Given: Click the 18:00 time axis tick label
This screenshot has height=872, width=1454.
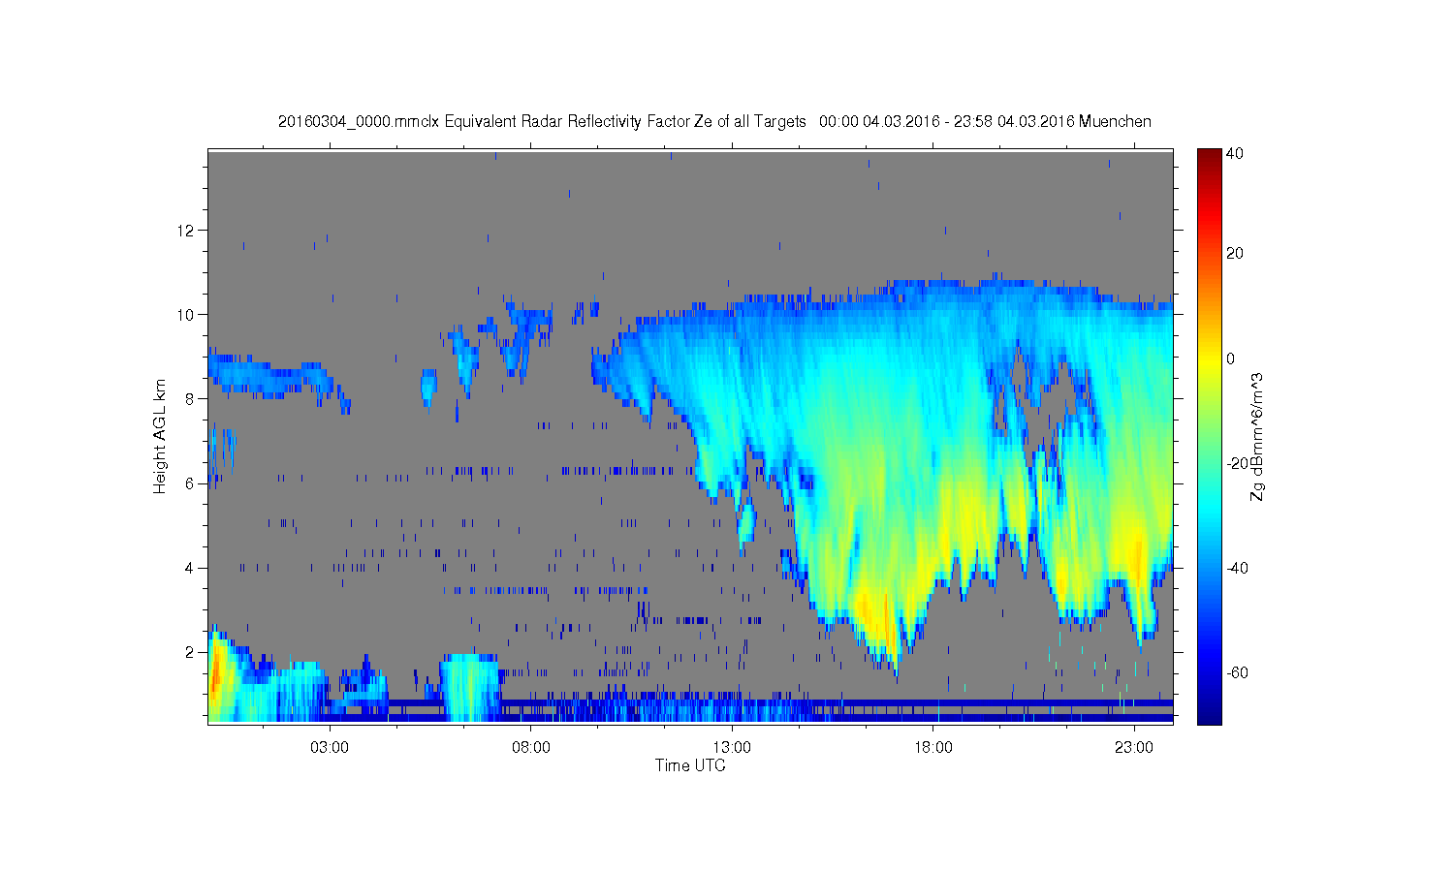Looking at the screenshot, I should click(933, 747).
